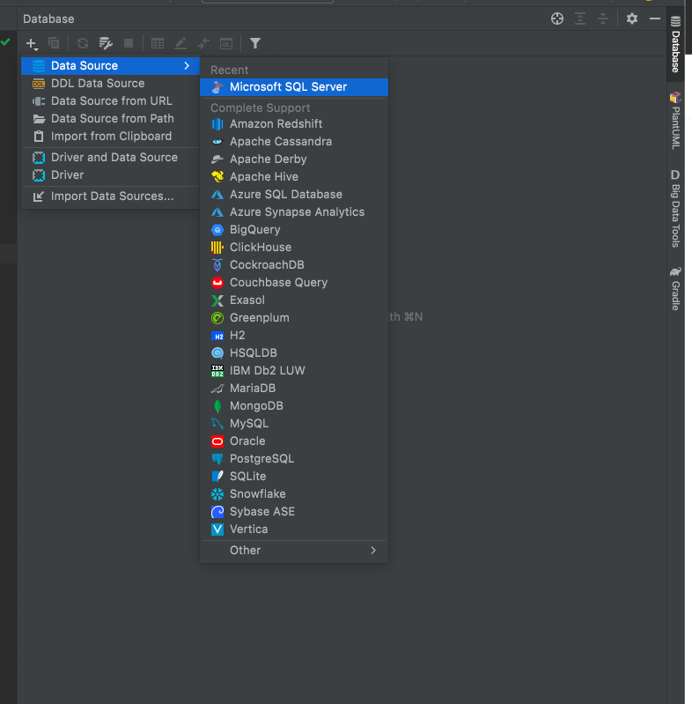Image resolution: width=692 pixels, height=704 pixels.
Task: Hide the Database panel with minus icon
Action: [655, 19]
